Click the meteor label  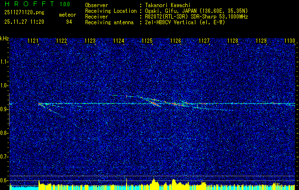pyautogui.click(x=68, y=15)
